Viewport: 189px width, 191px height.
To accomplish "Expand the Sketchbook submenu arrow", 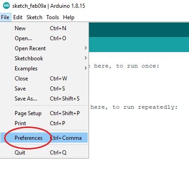I will 86,58.
